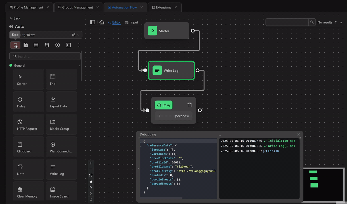The width and height of the screenshot is (347, 204).
Task: Zoom in on the flow canvas
Action: (x=91, y=163)
